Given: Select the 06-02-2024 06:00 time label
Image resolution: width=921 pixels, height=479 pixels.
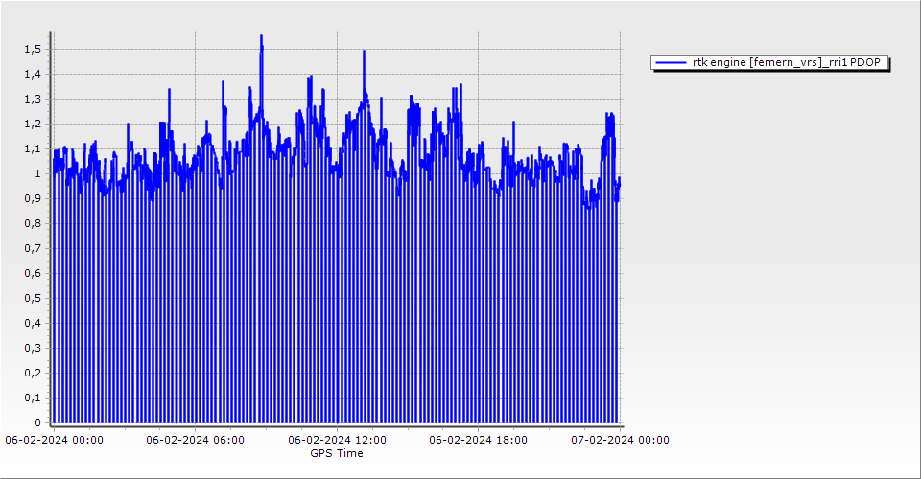Looking at the screenshot, I should (x=195, y=440).
